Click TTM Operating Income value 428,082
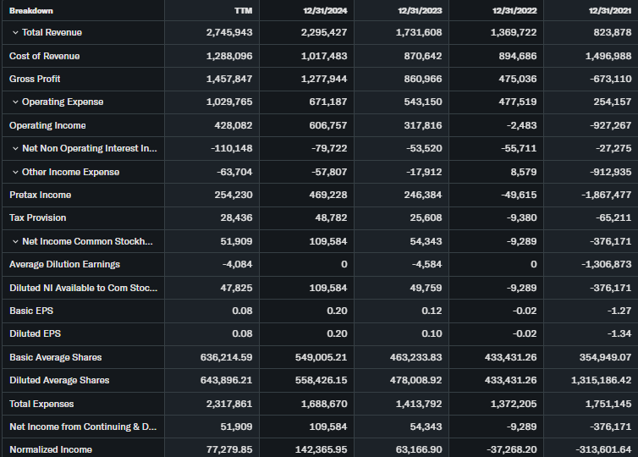 tap(229, 125)
